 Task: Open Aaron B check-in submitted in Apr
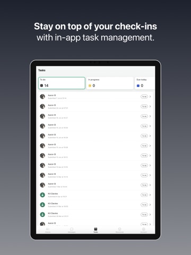[95, 165]
